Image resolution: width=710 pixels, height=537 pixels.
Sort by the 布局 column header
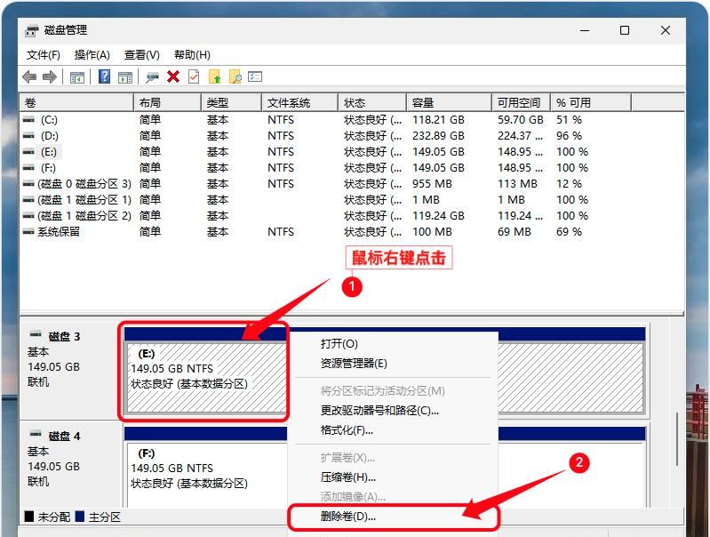pyautogui.click(x=168, y=103)
